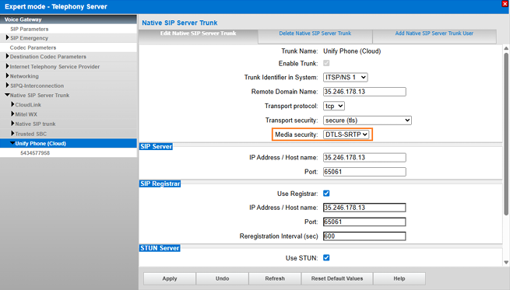Select the Trusted SBC tree entry
This screenshot has height=290, width=510.
coord(31,134)
